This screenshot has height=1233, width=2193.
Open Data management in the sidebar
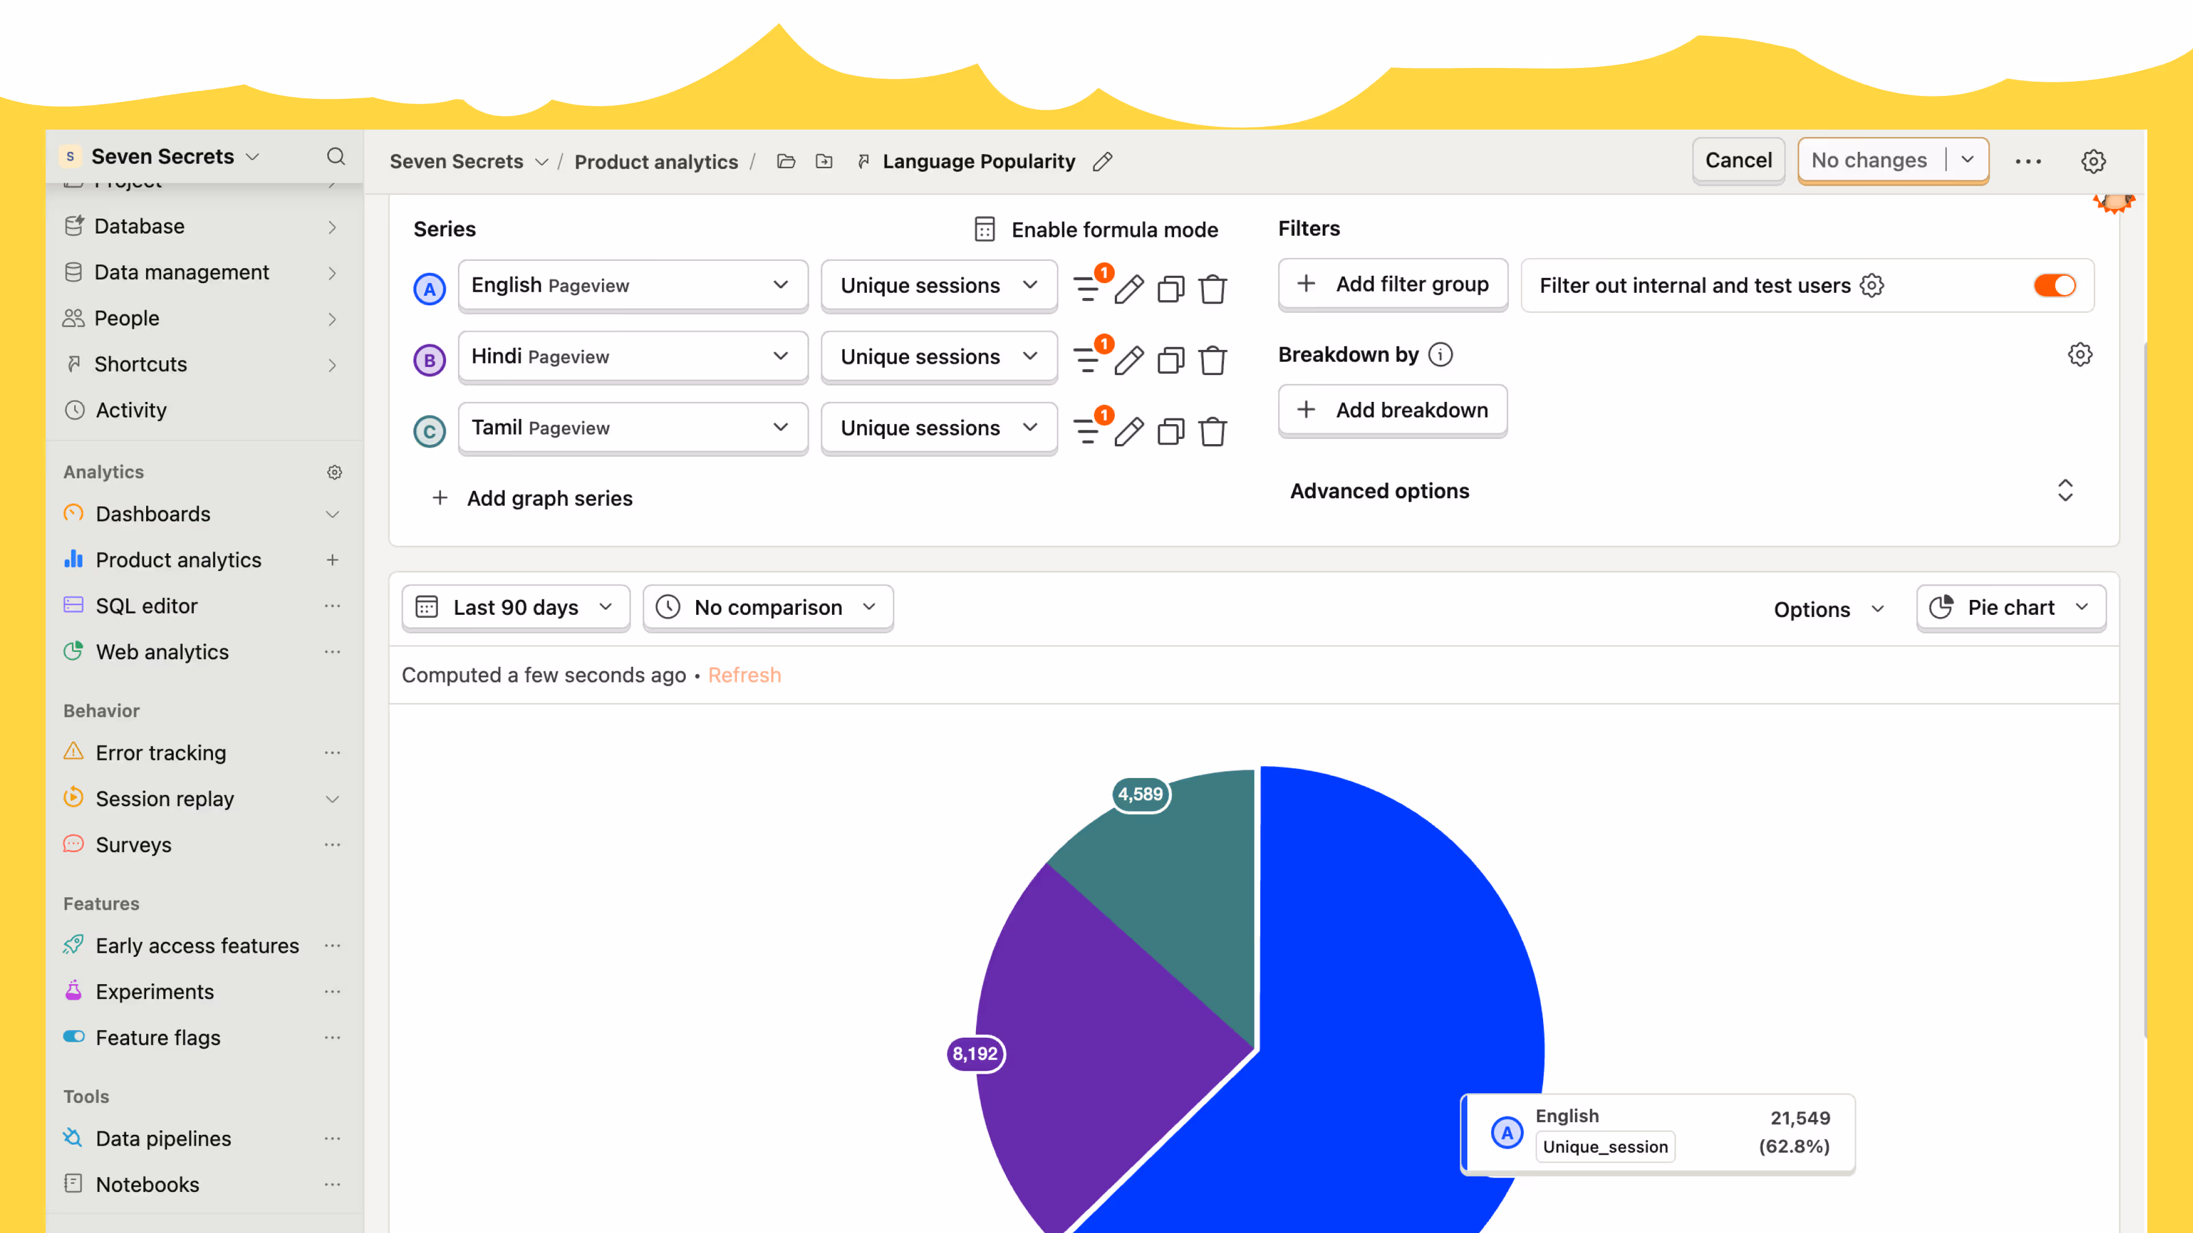pos(203,272)
